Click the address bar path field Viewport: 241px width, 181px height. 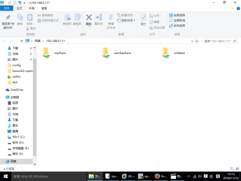click(x=109, y=41)
